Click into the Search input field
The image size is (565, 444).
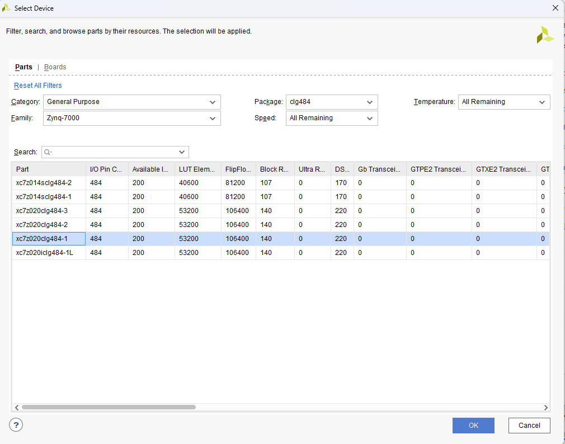(115, 152)
